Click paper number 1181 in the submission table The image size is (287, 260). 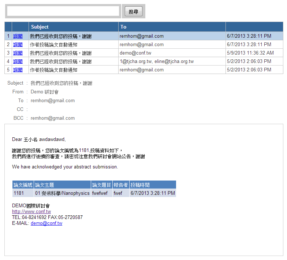[19, 193]
